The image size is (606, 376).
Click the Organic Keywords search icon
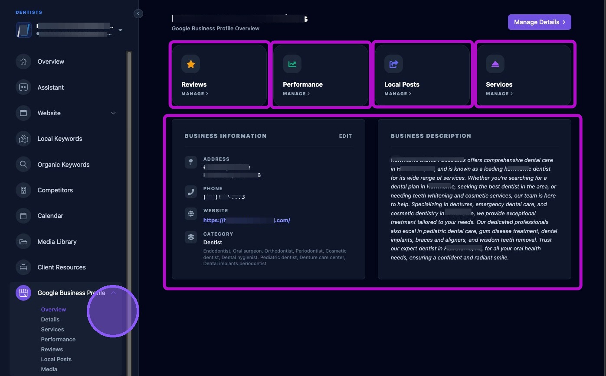point(23,165)
